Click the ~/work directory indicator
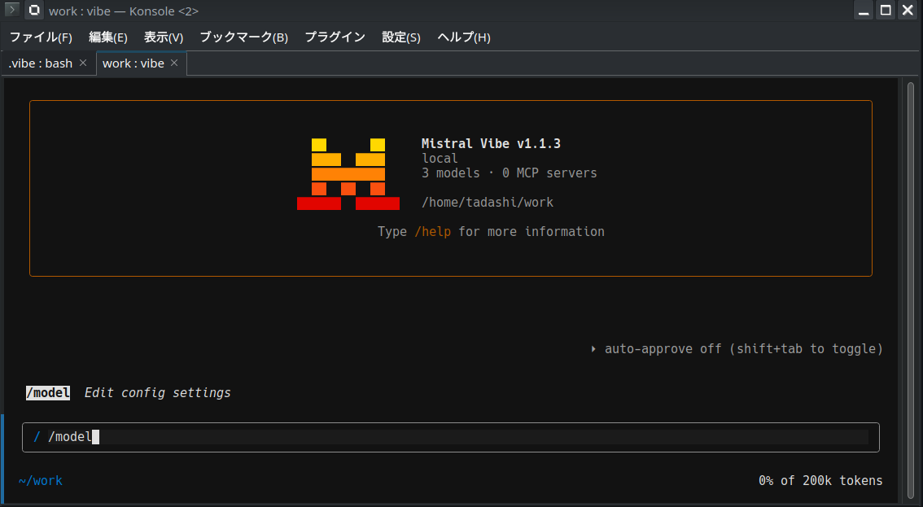923x507 pixels. pyautogui.click(x=40, y=480)
